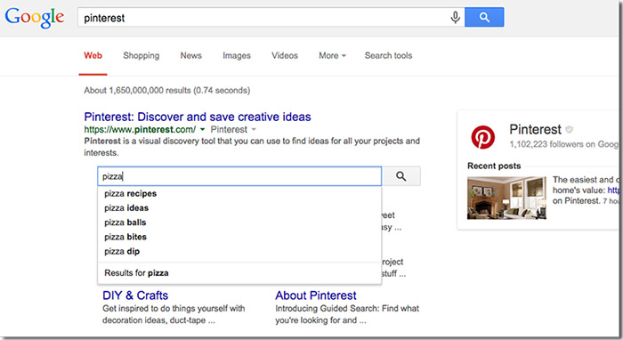Viewport: 623px width, 340px height.
Task: Open Search tools options
Action: coord(388,55)
